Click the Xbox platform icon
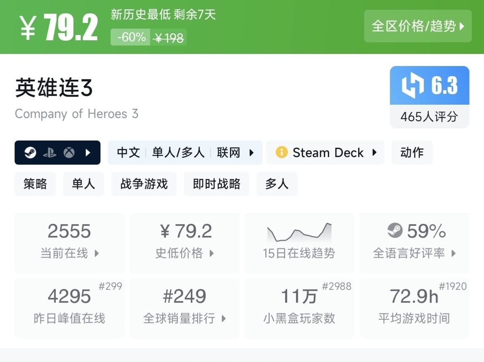This screenshot has height=362, width=484. pos(69,153)
